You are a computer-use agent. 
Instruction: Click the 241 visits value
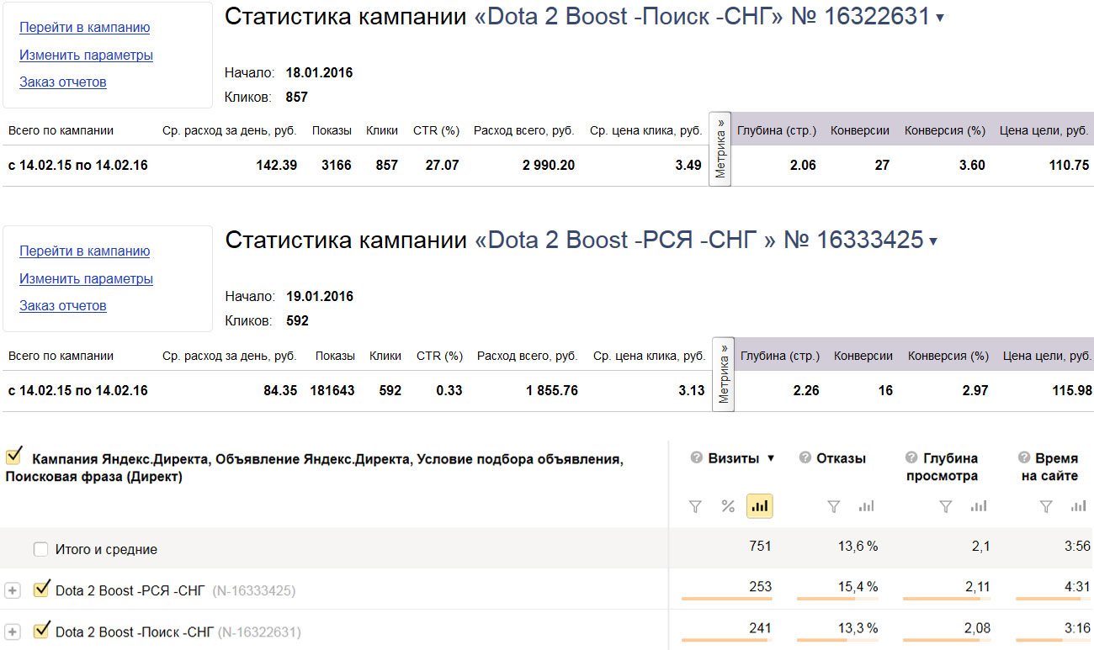point(760,627)
